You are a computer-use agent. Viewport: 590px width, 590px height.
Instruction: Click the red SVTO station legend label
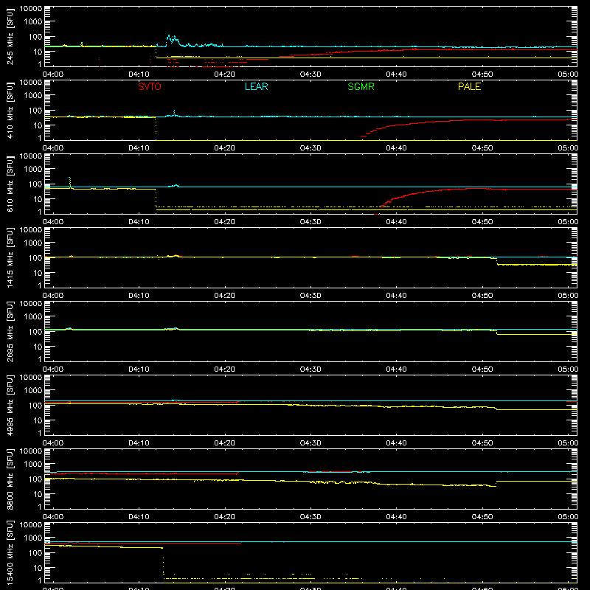pyautogui.click(x=150, y=86)
